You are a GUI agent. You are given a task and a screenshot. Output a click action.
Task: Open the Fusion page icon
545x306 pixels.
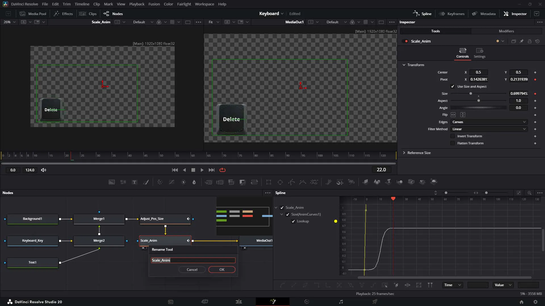(x=273, y=301)
